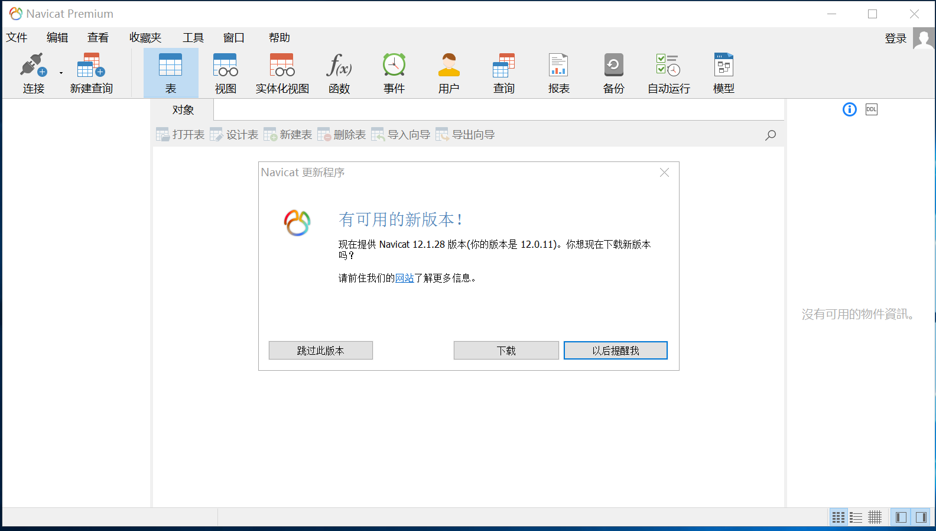Expand the 连接 dropdown arrow
This screenshot has width=936, height=531.
61,73
